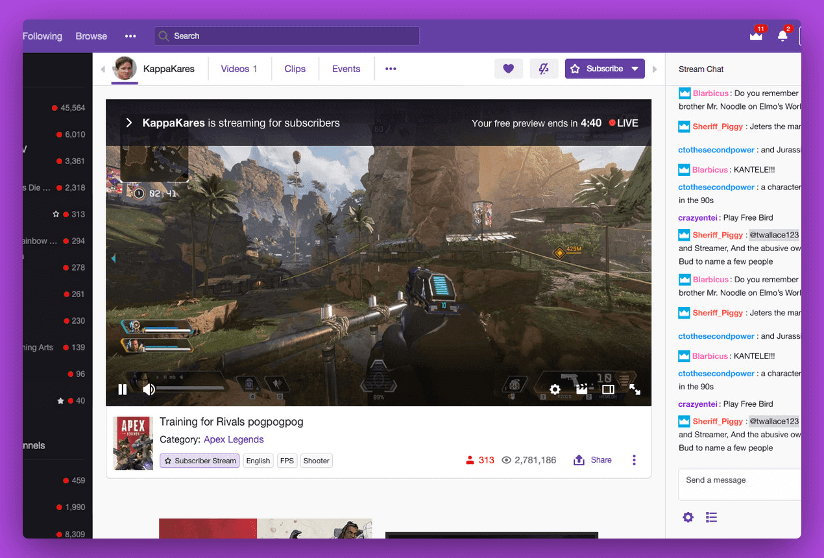This screenshot has height=558, width=824.
Task: Collapse the subscriber stream banner chevron
Action: pos(129,123)
